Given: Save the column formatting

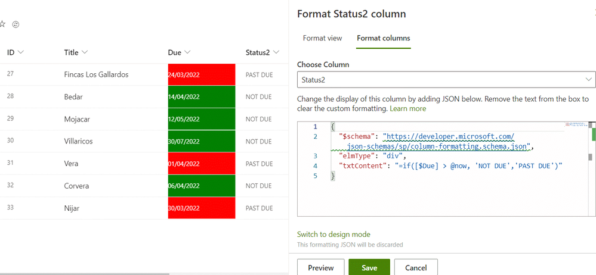Looking at the screenshot, I should pos(369,268).
